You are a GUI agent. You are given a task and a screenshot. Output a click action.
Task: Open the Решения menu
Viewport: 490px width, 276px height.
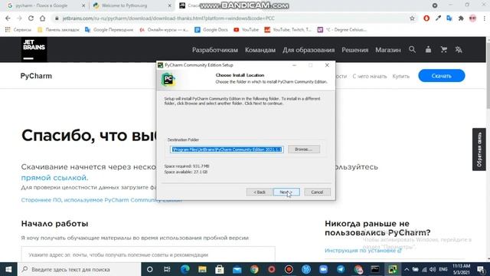tap(354, 50)
